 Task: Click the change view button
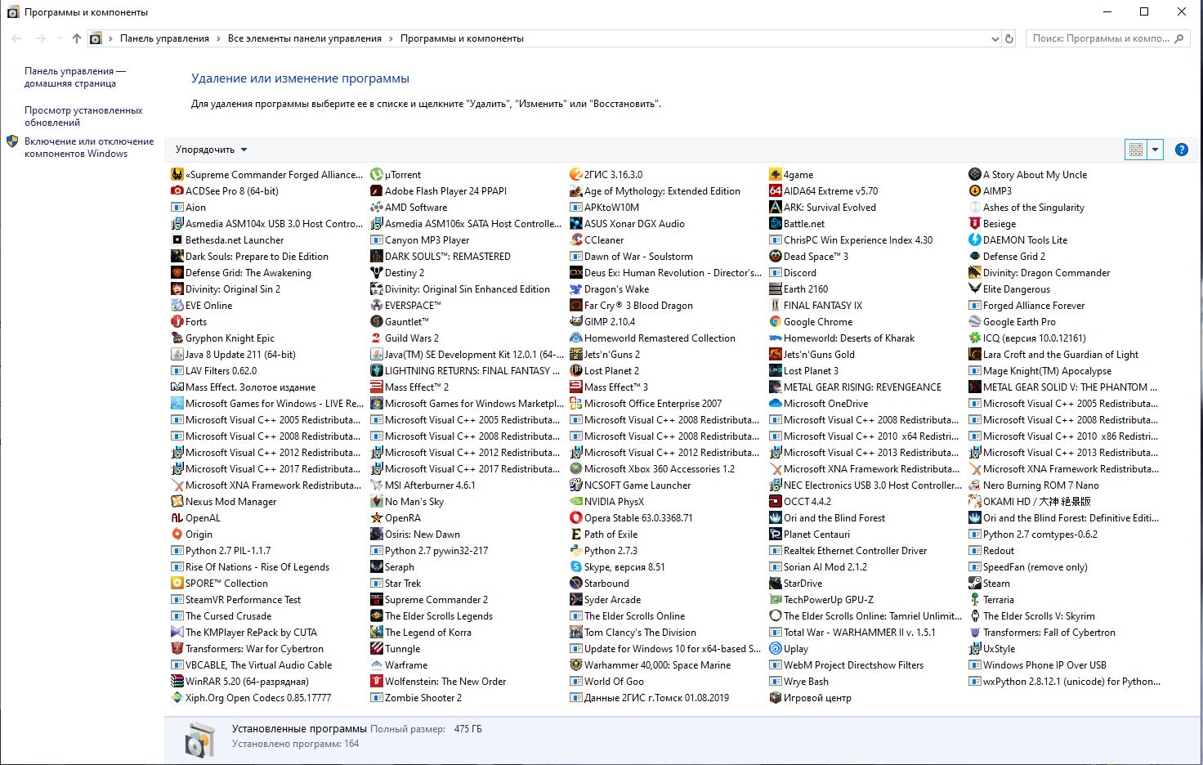1136,150
